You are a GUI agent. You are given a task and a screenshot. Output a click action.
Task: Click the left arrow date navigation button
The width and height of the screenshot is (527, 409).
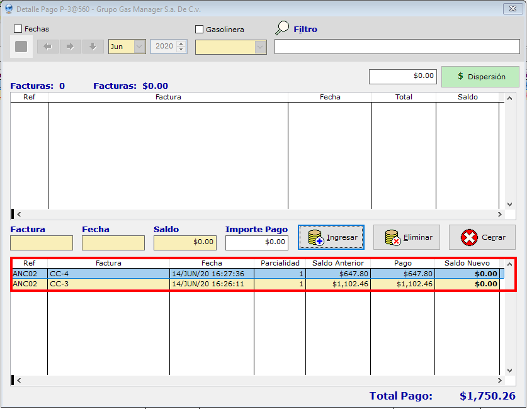[47, 47]
